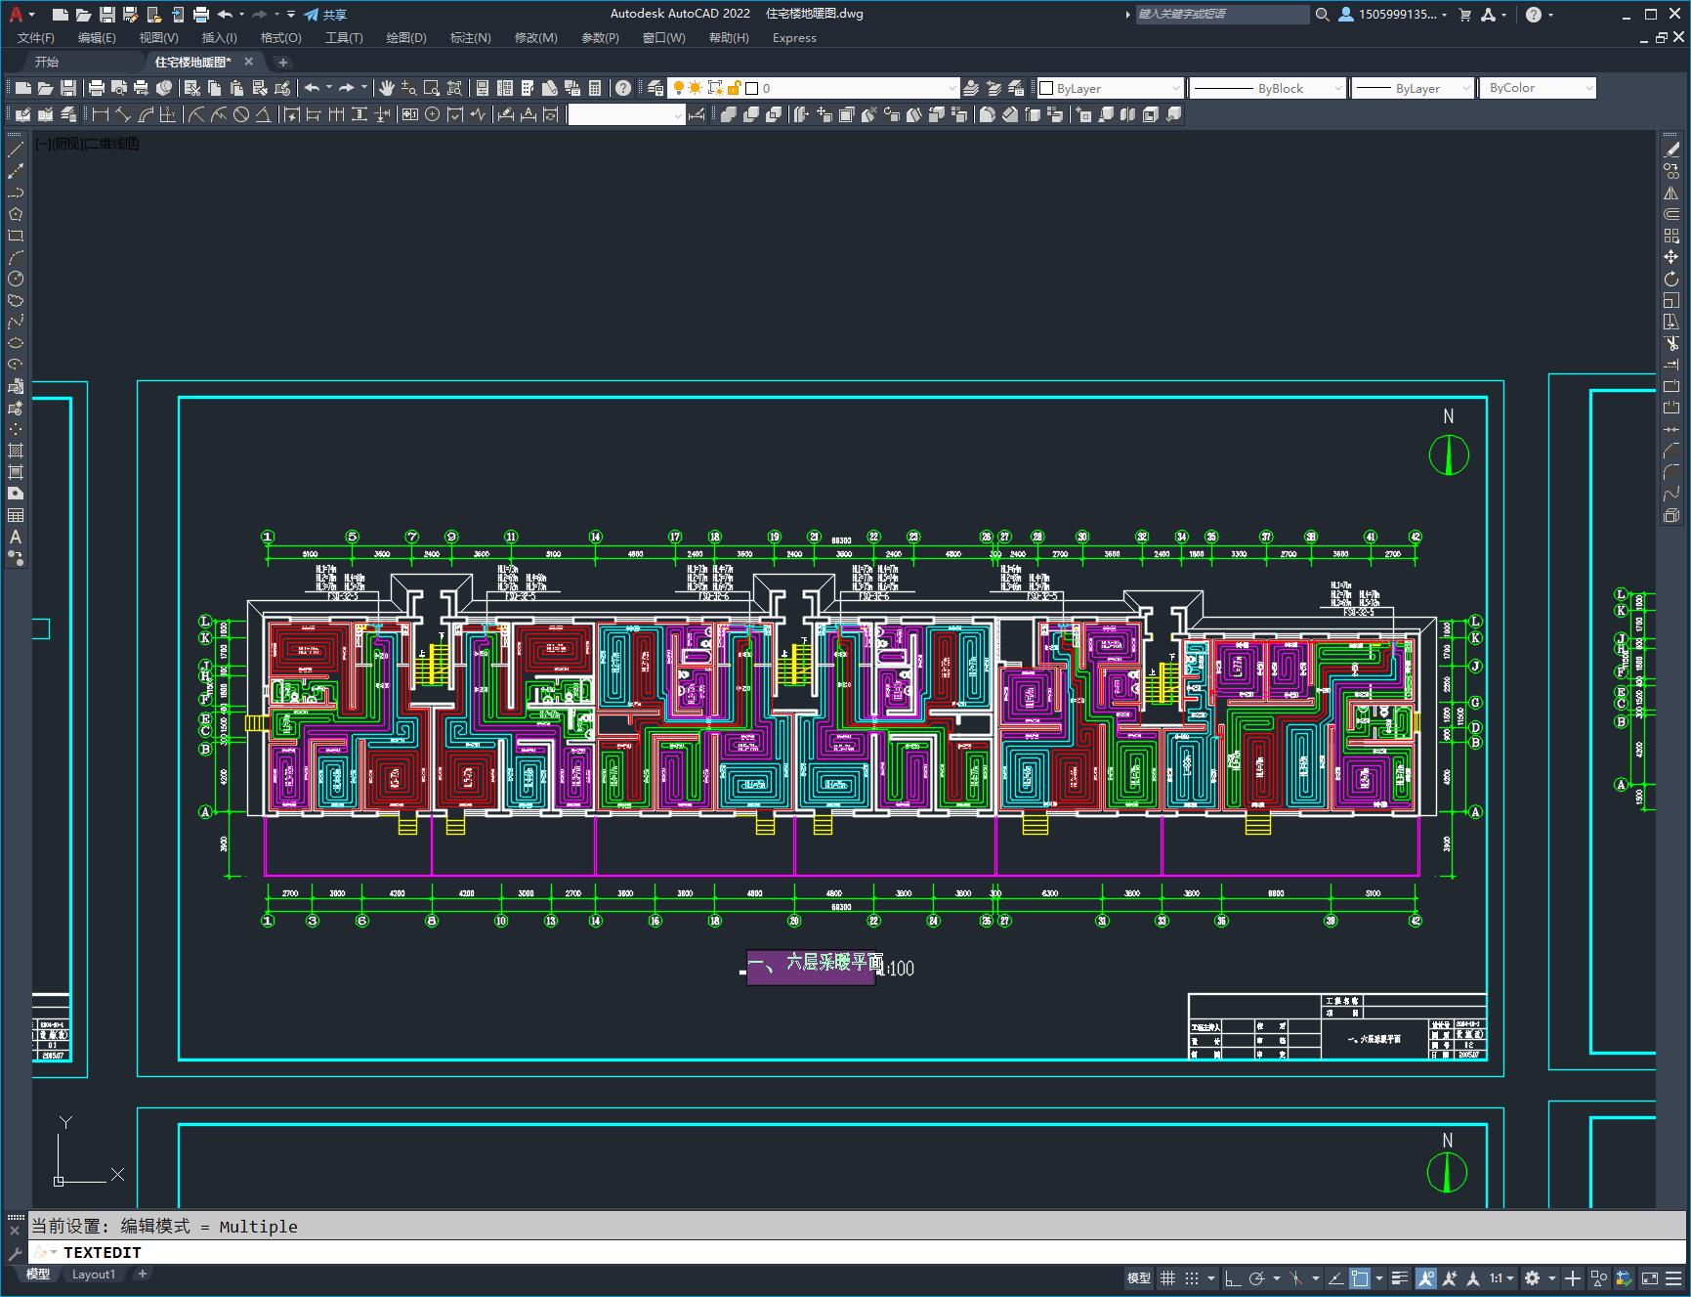Click the Save icon in quick access toolbar
1691x1297 pixels.
107,15
